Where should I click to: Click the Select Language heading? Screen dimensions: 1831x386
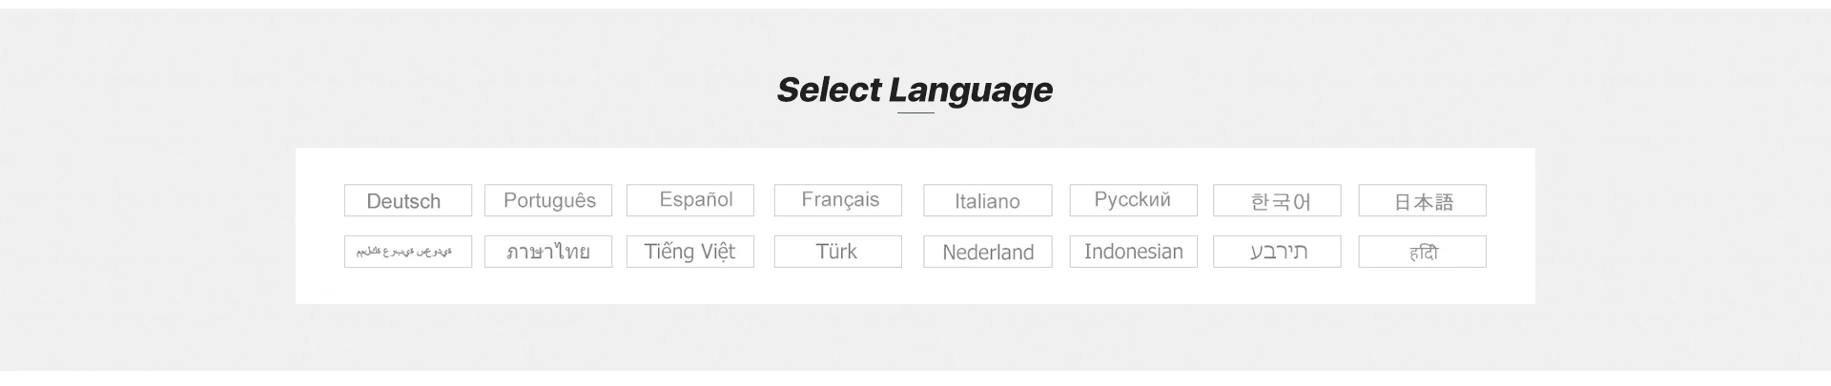tap(914, 90)
